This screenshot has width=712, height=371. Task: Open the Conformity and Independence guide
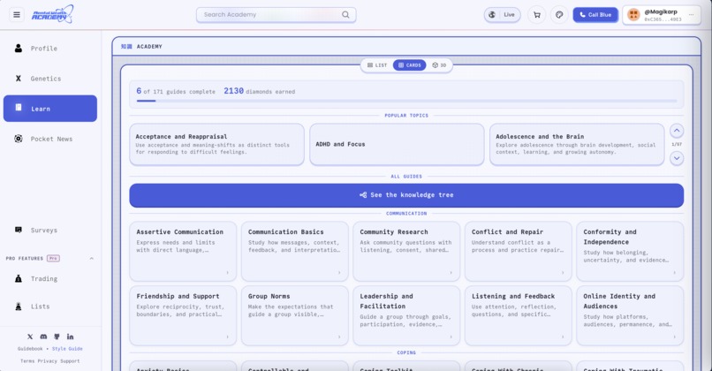(630, 251)
